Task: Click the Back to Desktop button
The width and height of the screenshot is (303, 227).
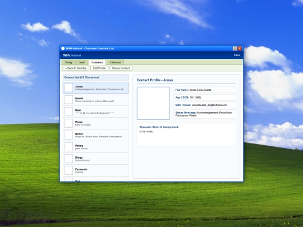Action: coord(76,68)
